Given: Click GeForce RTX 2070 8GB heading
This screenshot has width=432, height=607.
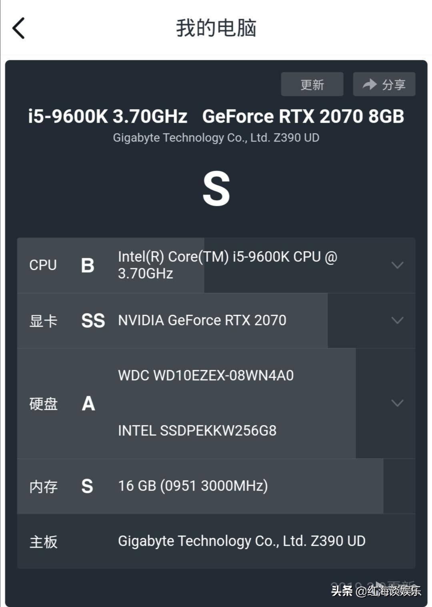Looking at the screenshot, I should (303, 116).
